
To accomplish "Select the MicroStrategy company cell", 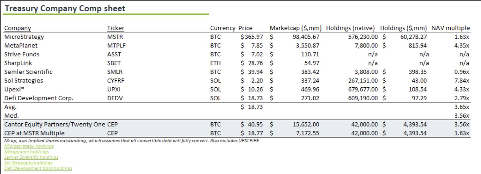I will pos(24,37).
